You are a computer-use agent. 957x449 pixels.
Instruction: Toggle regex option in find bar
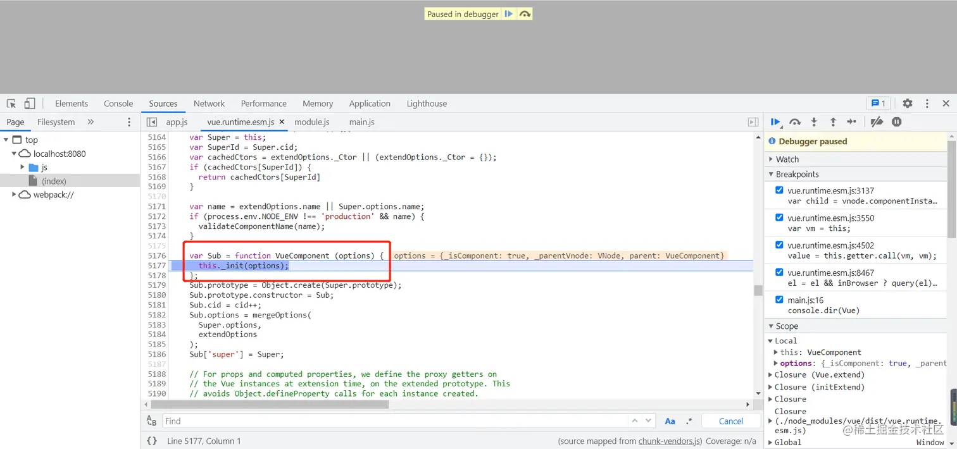tap(689, 421)
